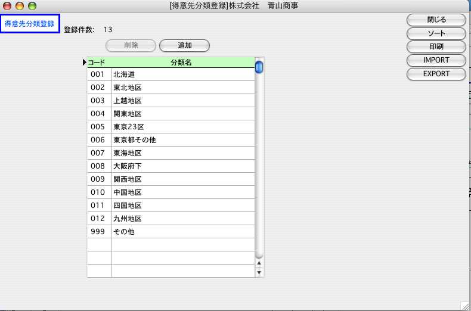Click the IMPORT button
The image size is (471, 311).
[x=436, y=60]
